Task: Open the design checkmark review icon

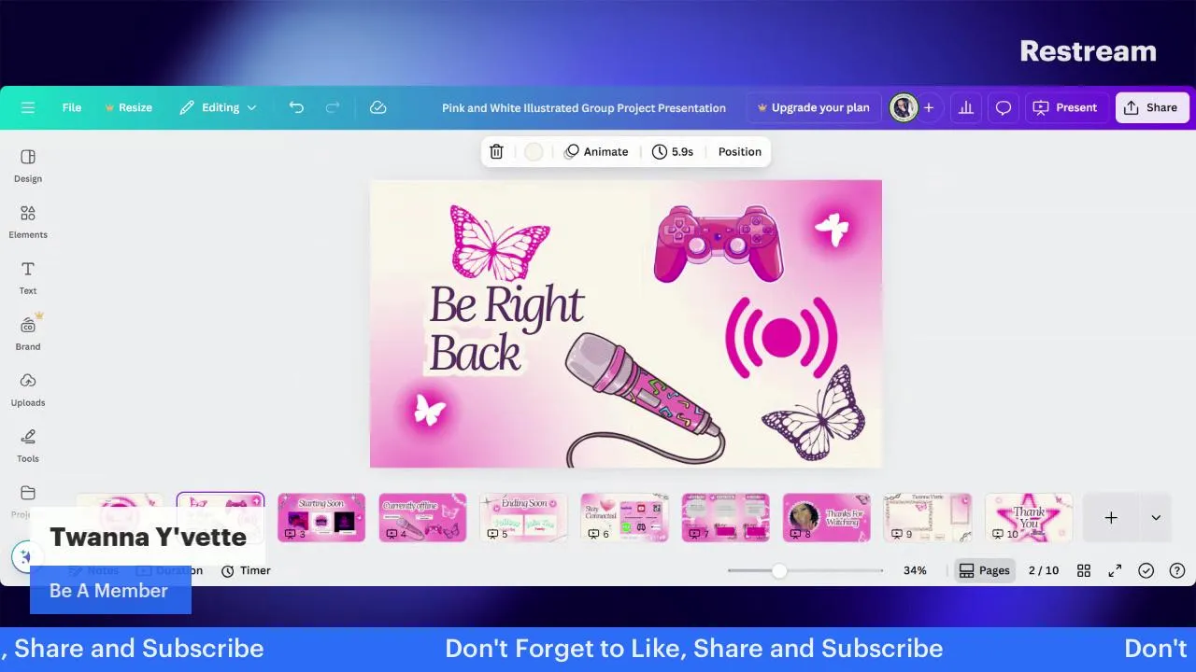Action: pyautogui.click(x=1146, y=570)
